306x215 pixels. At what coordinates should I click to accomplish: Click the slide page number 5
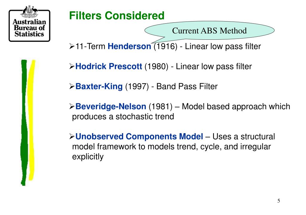[279, 201]
